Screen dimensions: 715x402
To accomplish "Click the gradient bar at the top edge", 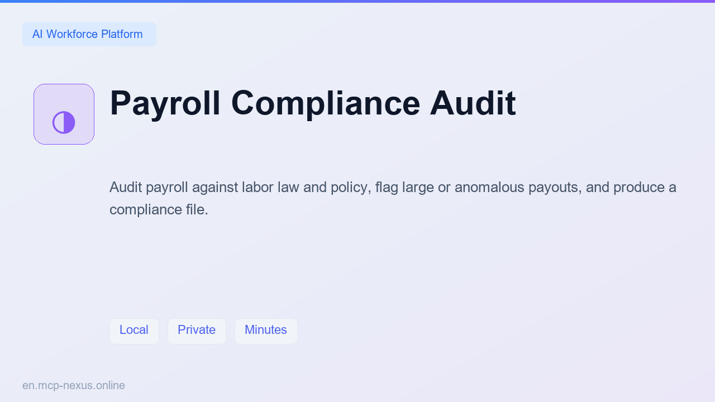I will tap(357, 1).
